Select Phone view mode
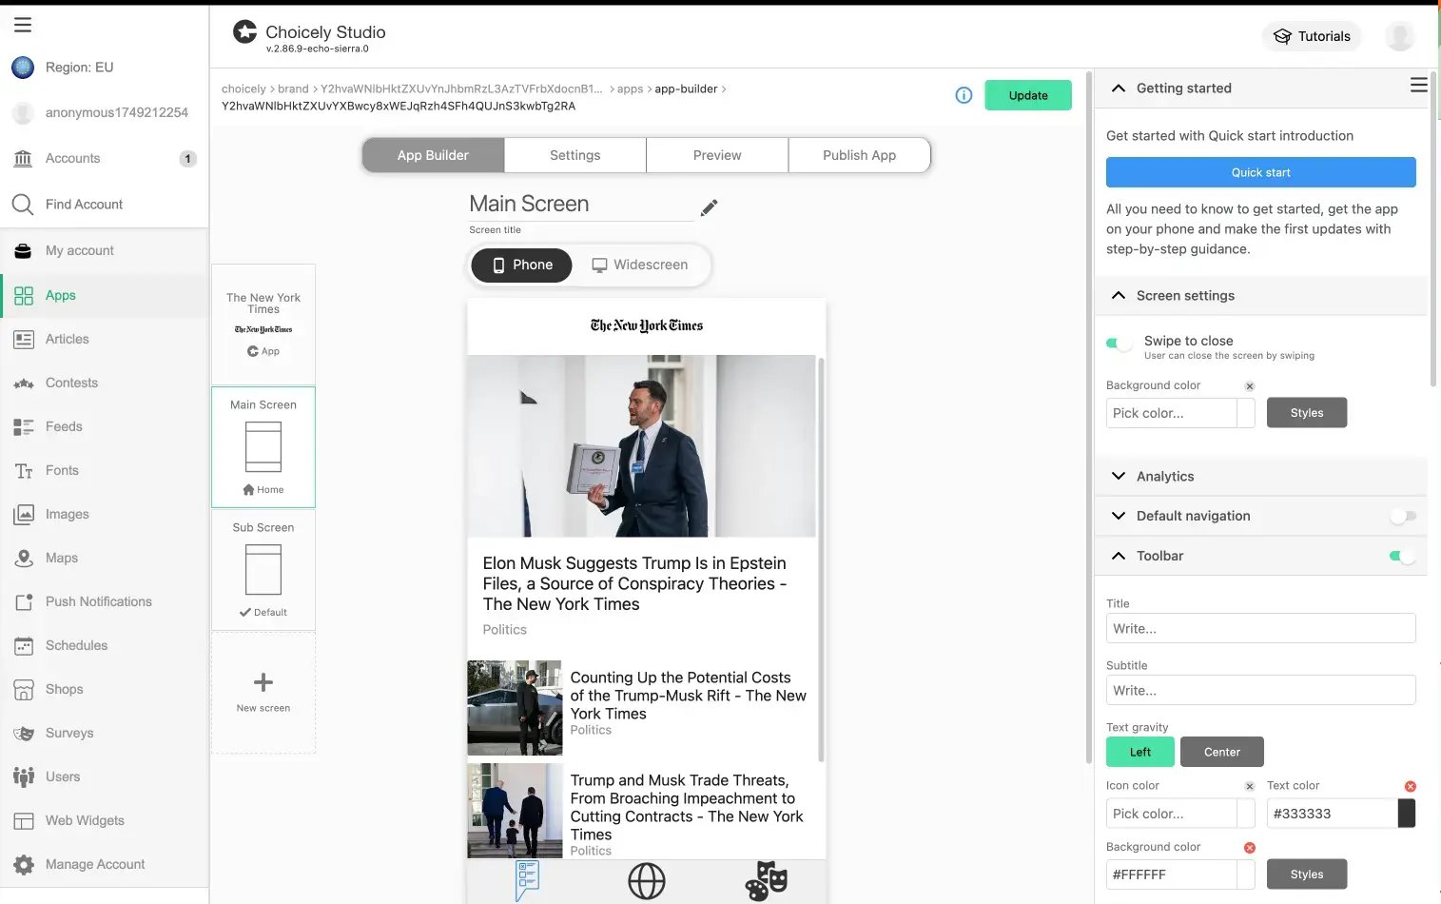Viewport: 1441px width, 904px height. [x=521, y=265]
